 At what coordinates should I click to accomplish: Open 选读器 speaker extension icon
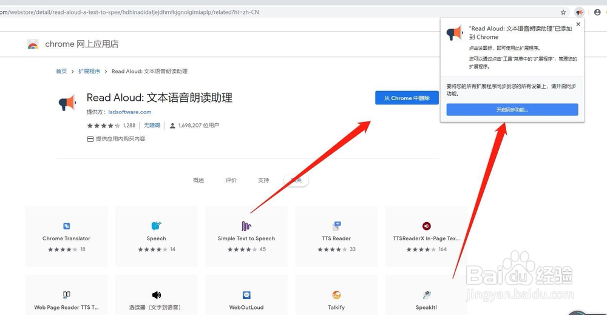[x=157, y=295]
